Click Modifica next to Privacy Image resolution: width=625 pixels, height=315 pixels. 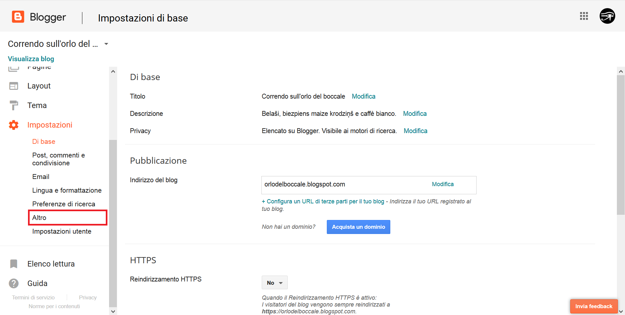(x=415, y=131)
